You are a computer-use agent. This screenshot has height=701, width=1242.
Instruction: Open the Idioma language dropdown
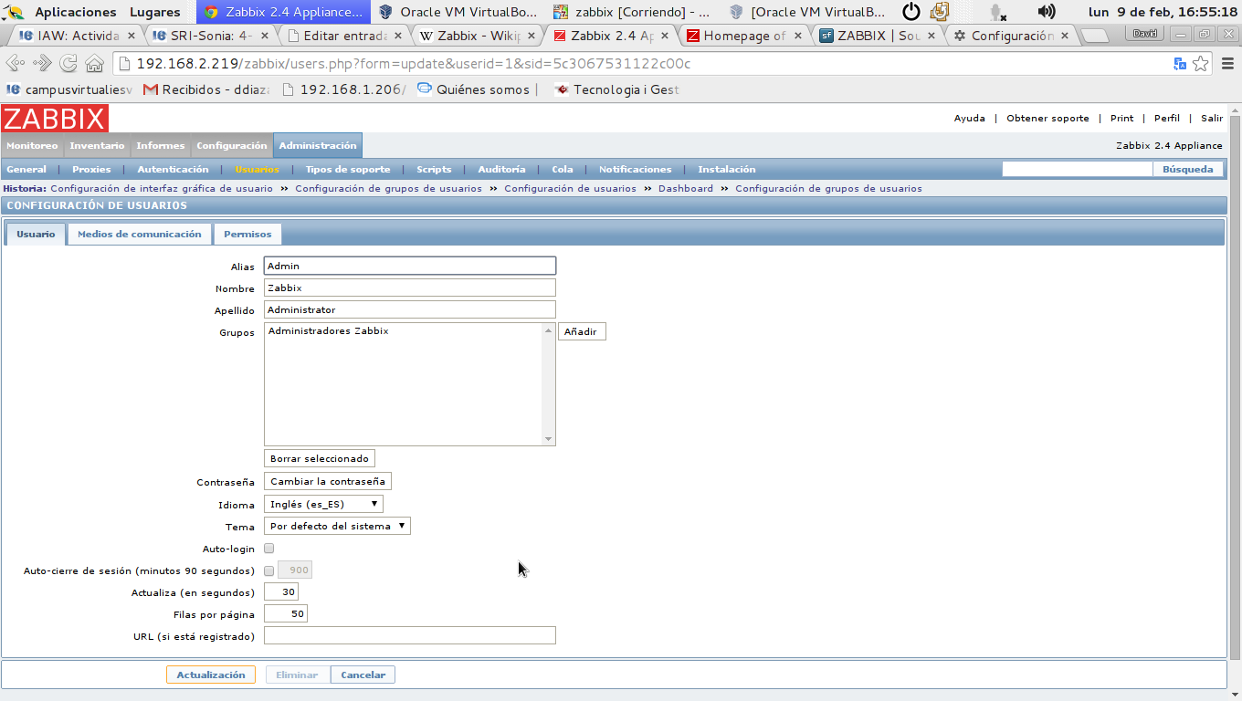click(x=323, y=504)
